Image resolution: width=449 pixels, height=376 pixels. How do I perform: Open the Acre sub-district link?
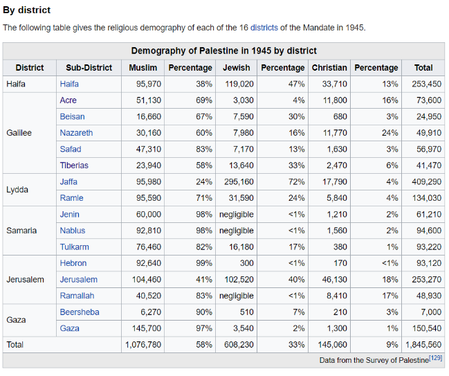click(x=68, y=100)
